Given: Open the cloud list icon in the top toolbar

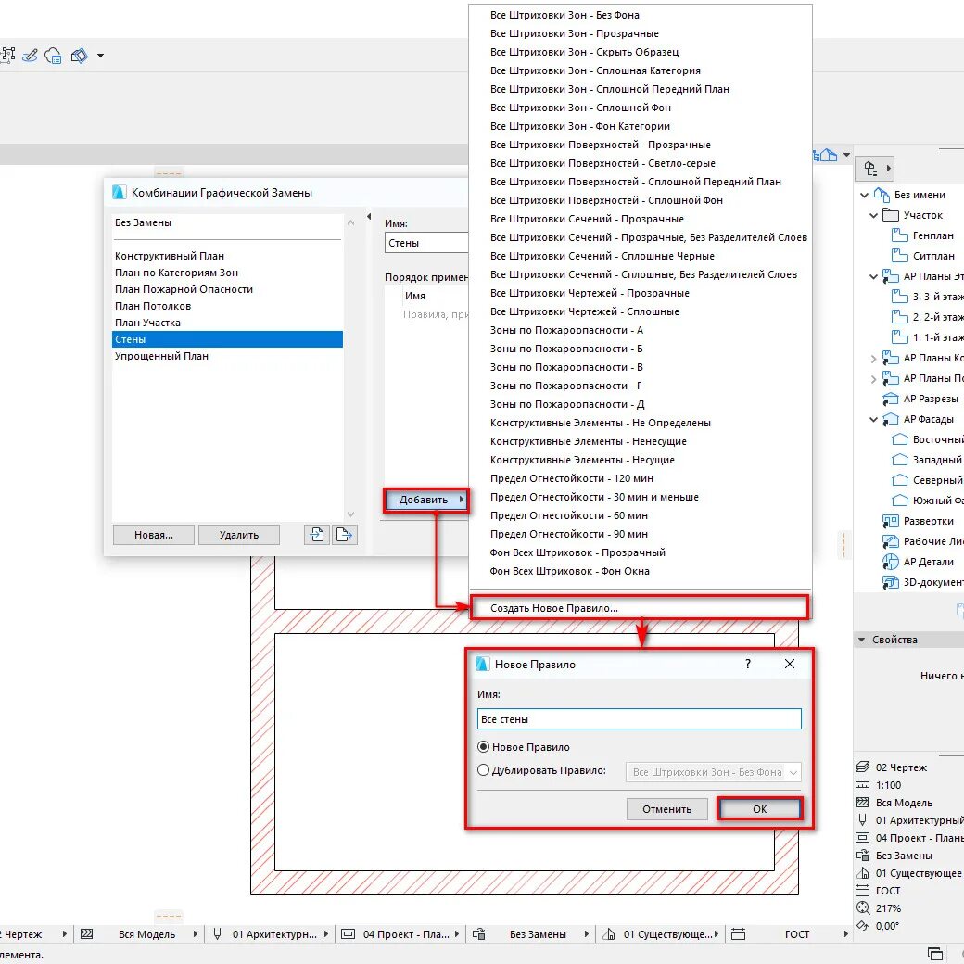Looking at the screenshot, I should pos(53,56).
